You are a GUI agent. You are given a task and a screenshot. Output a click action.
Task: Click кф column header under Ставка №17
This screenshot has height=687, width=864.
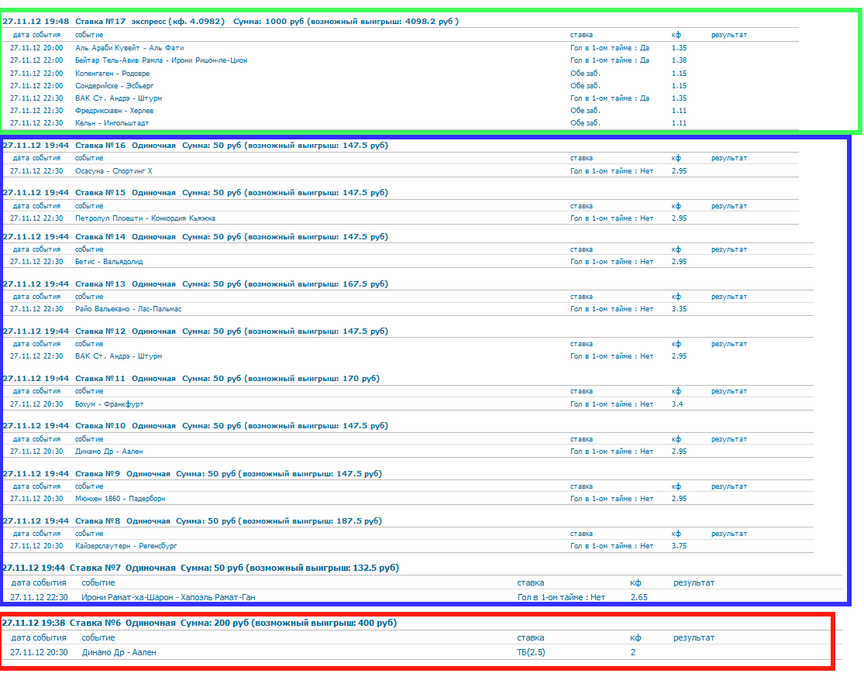coord(676,36)
